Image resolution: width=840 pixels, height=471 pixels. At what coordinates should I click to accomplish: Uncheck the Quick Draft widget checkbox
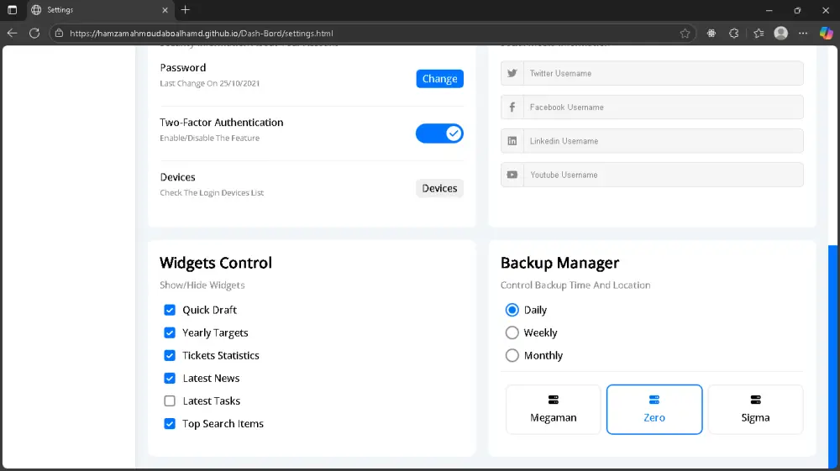coord(170,310)
